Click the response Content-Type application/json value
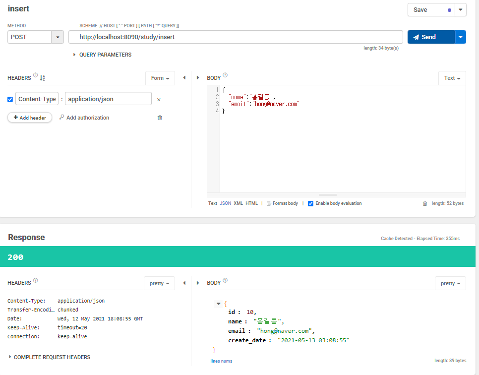The width and height of the screenshot is (479, 375). pos(81,301)
